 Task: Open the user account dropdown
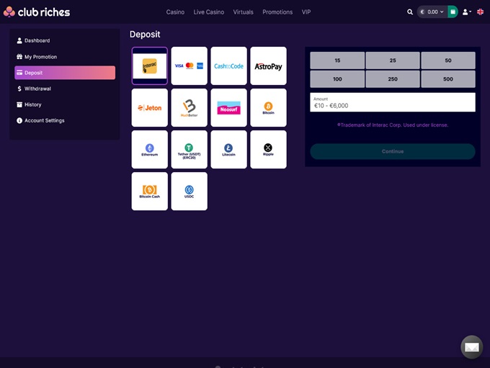tap(466, 12)
